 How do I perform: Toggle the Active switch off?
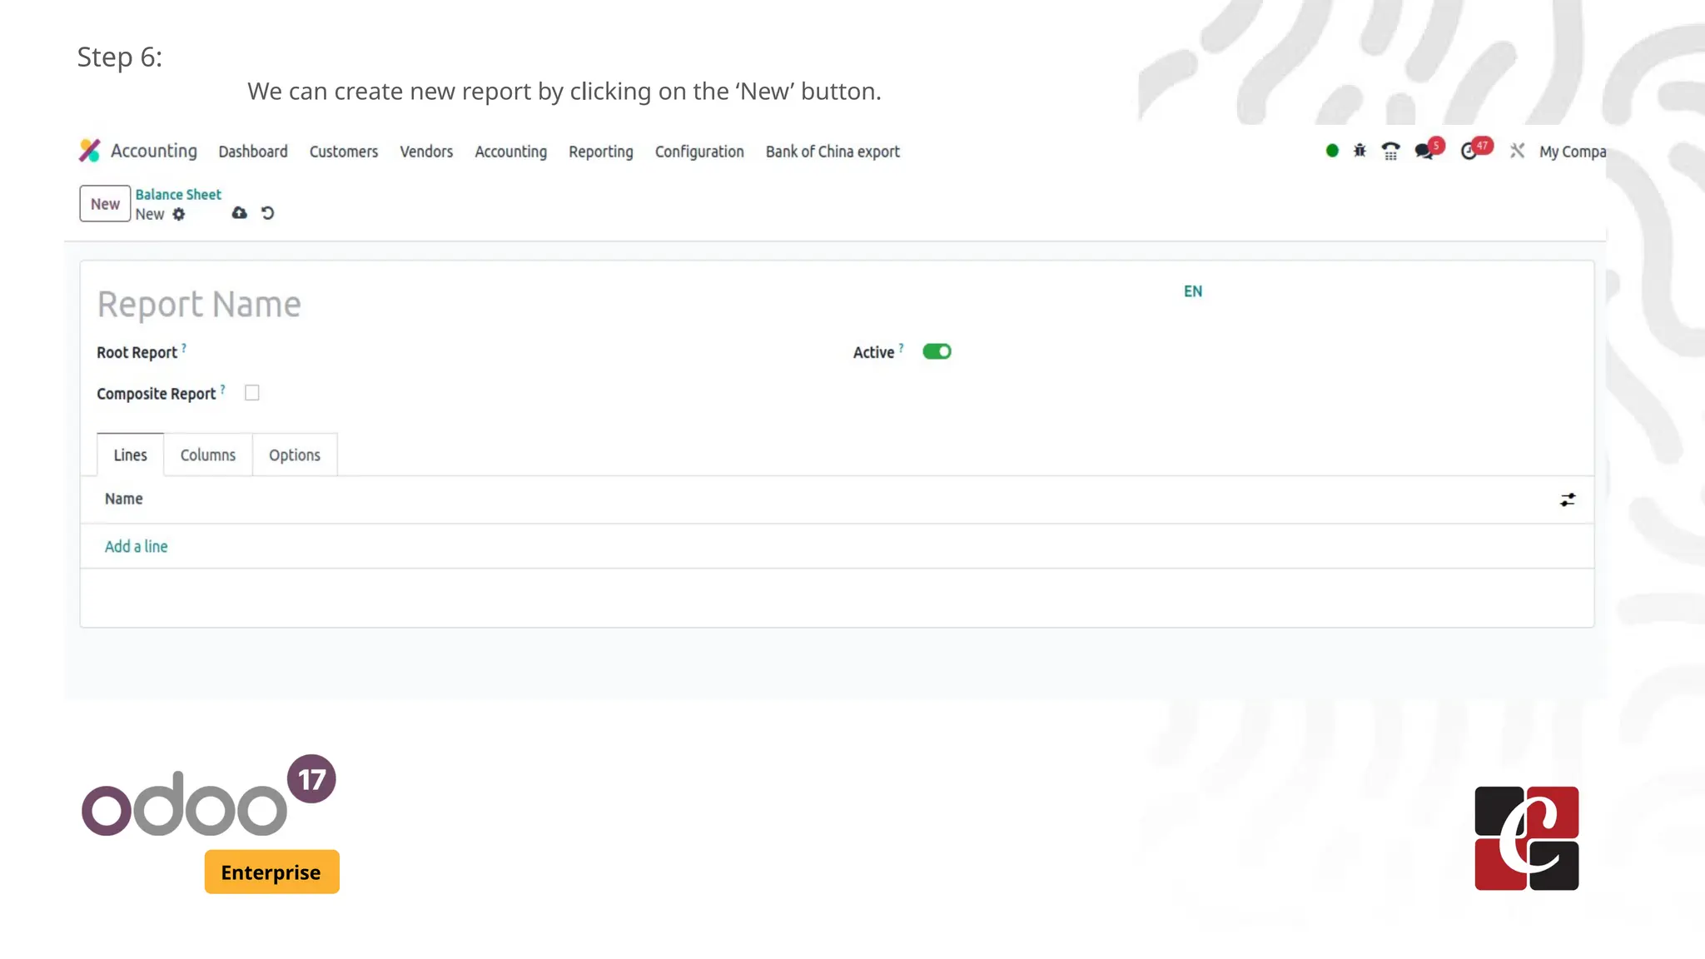point(937,351)
